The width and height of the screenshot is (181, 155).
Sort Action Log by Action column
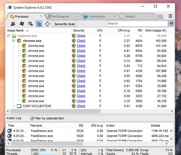(110, 125)
